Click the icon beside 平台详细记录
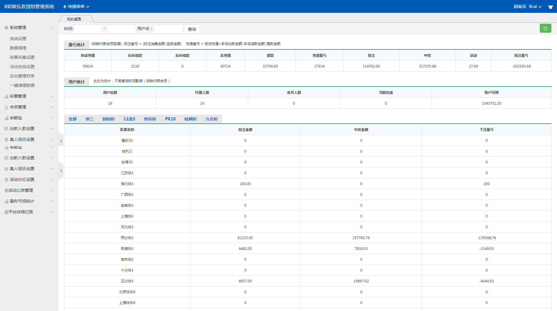The width and height of the screenshot is (557, 311). pos(6,212)
